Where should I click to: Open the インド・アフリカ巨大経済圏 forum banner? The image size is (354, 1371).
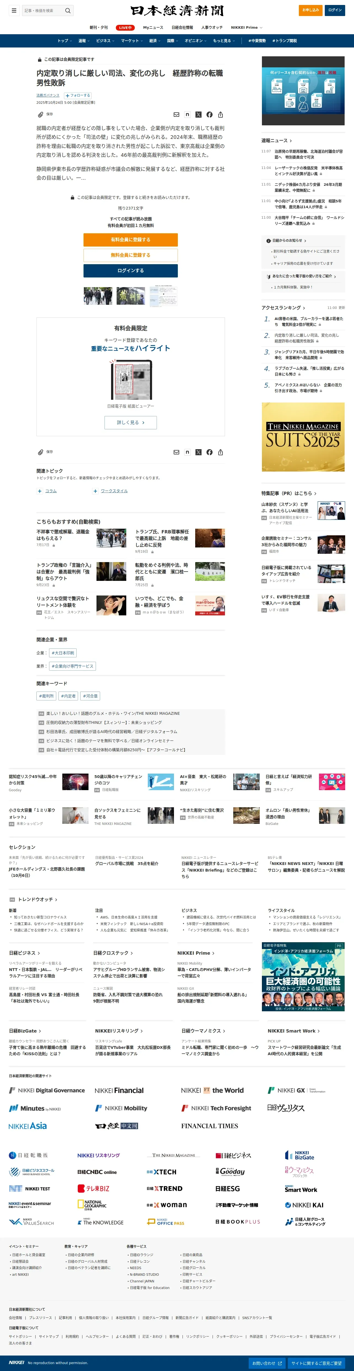click(x=303, y=977)
